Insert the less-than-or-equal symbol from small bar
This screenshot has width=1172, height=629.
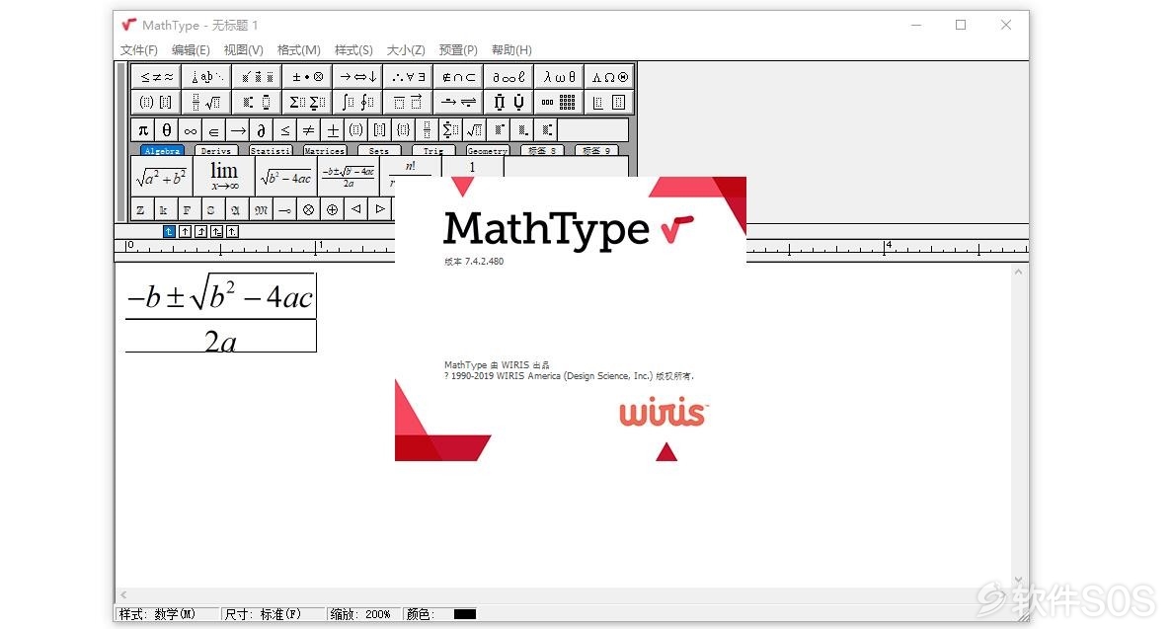point(284,130)
